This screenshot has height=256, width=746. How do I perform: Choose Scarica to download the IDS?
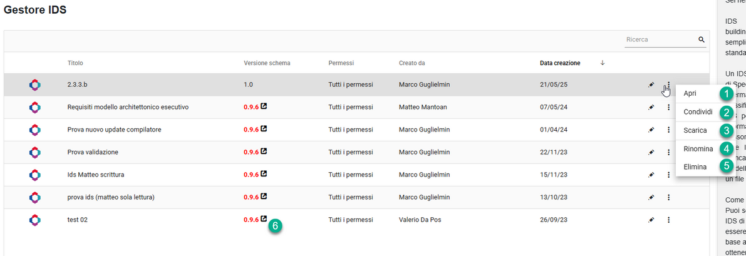695,130
